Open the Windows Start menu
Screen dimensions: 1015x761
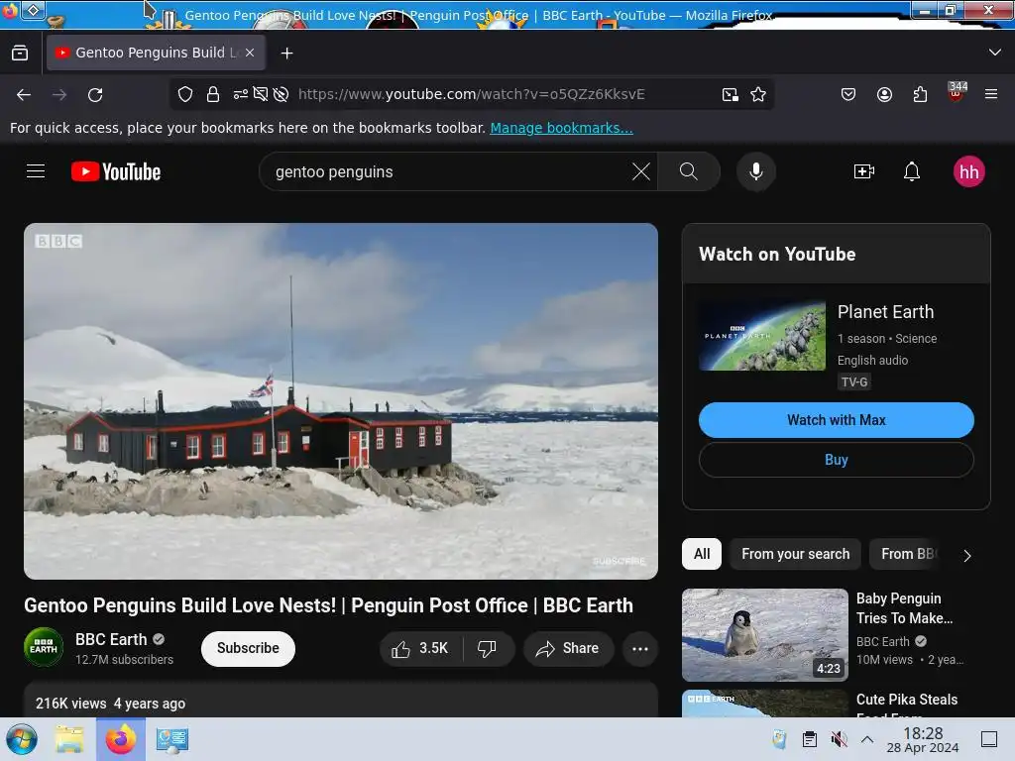[22, 739]
